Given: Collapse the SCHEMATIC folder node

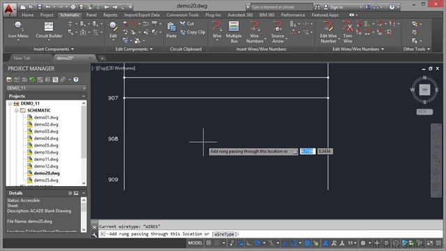Looking at the screenshot, I should pyautogui.click(x=17, y=110).
